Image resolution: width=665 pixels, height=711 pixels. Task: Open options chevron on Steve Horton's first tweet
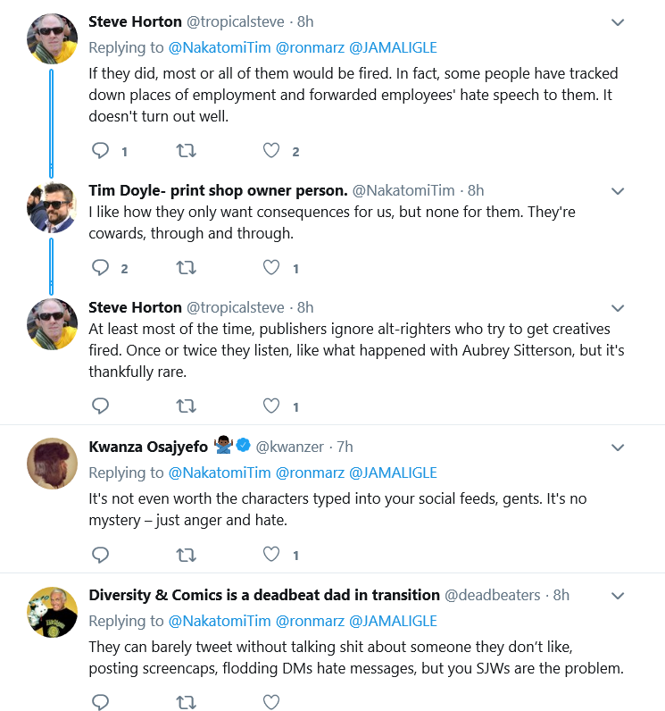click(618, 22)
